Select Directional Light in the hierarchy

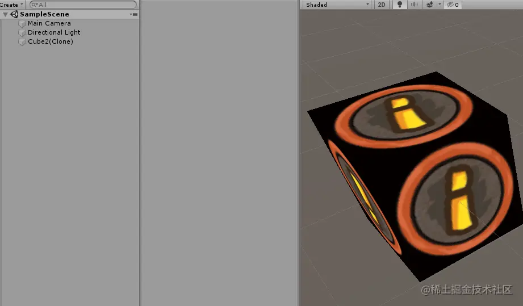[x=54, y=32]
